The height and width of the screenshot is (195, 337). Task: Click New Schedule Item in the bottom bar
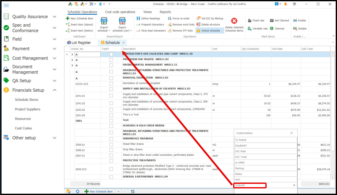point(99,191)
